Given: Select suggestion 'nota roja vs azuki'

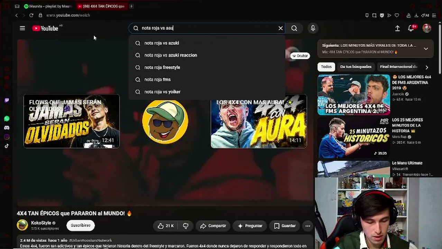Looking at the screenshot, I should (x=207, y=43).
